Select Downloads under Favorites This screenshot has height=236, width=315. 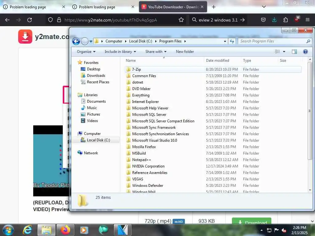click(x=96, y=76)
